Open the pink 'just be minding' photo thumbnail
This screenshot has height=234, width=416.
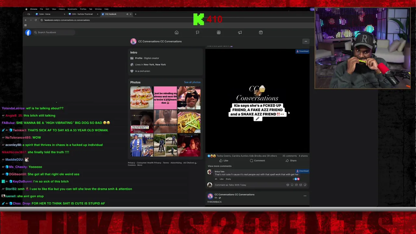pos(165,98)
